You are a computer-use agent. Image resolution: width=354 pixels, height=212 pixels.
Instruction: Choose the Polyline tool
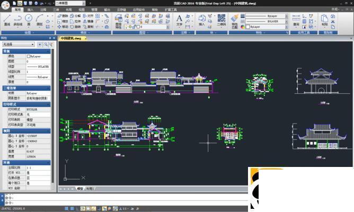(x=17, y=20)
